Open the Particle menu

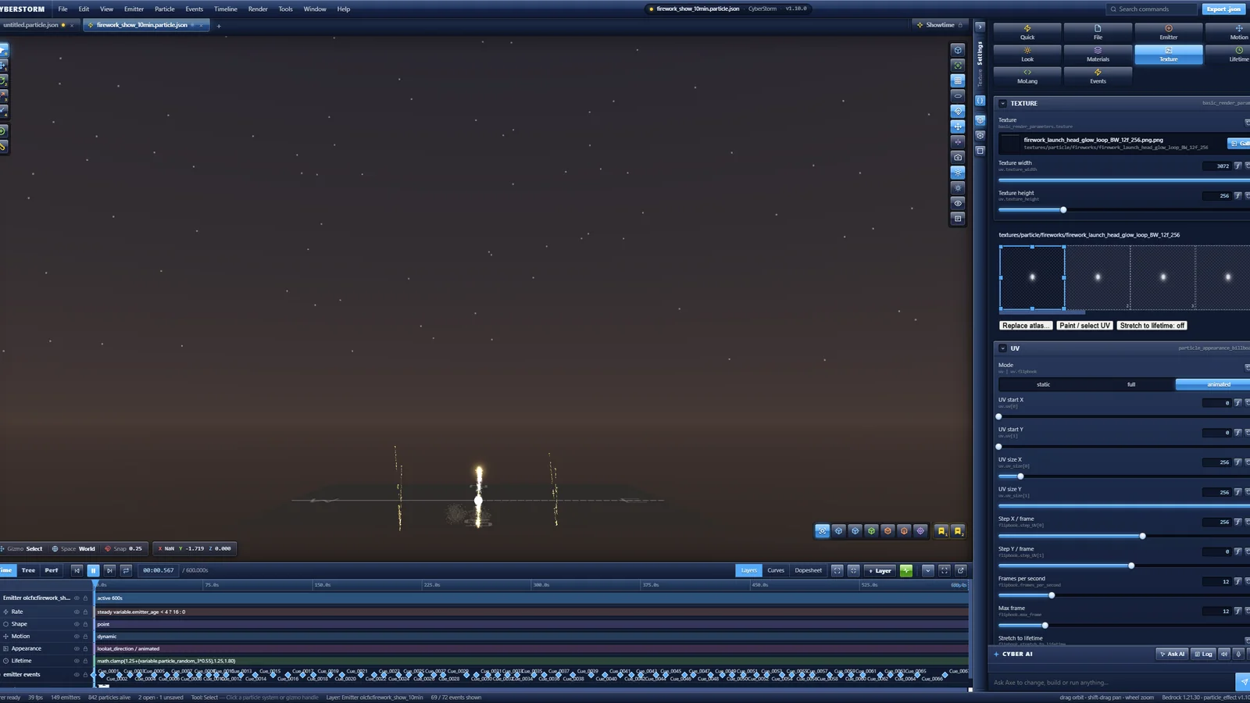pyautogui.click(x=165, y=9)
